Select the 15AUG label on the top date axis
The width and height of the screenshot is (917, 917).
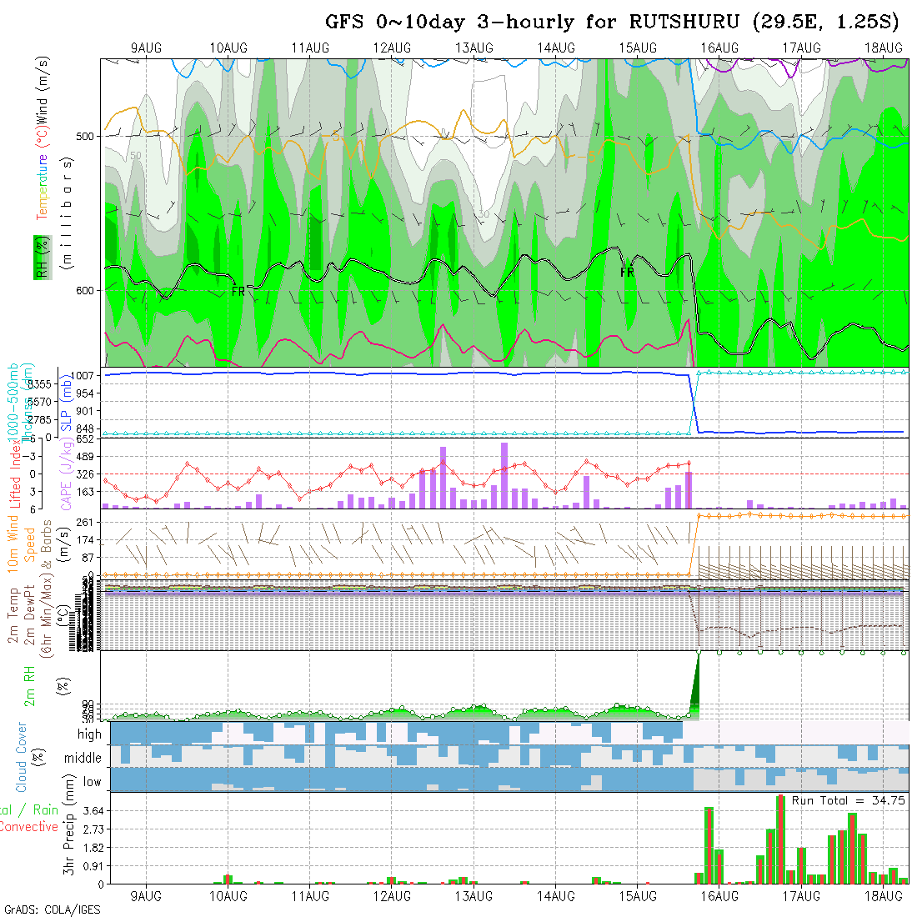tap(638, 48)
